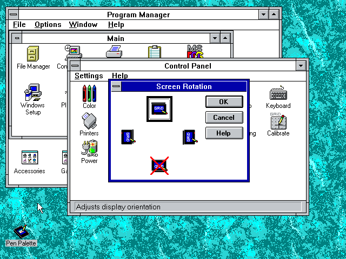Open the Printers icon in Control Panel

pyautogui.click(x=89, y=124)
